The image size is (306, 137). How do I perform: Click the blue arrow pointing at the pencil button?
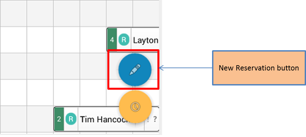(186, 68)
